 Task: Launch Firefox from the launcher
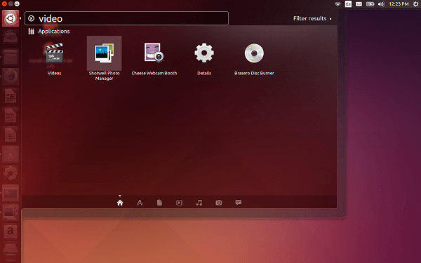pyautogui.click(x=11, y=76)
